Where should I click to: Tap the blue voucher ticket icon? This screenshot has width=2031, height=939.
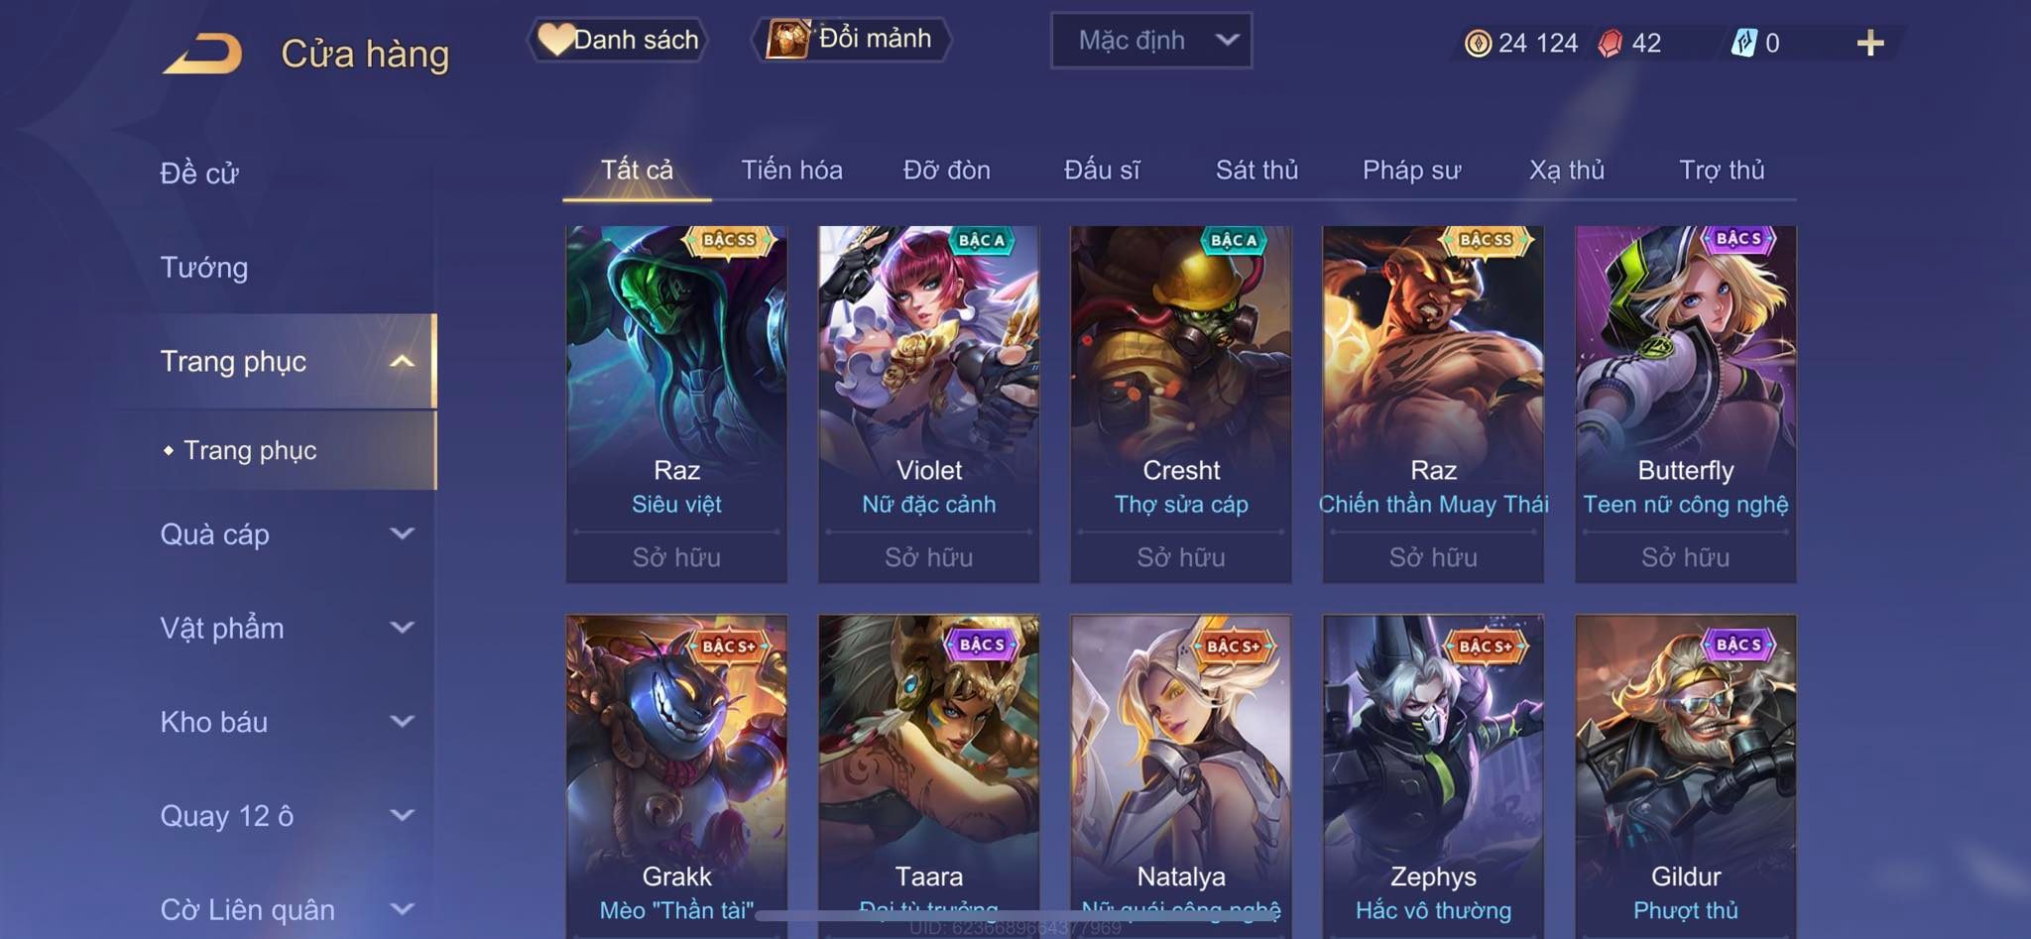(1743, 43)
